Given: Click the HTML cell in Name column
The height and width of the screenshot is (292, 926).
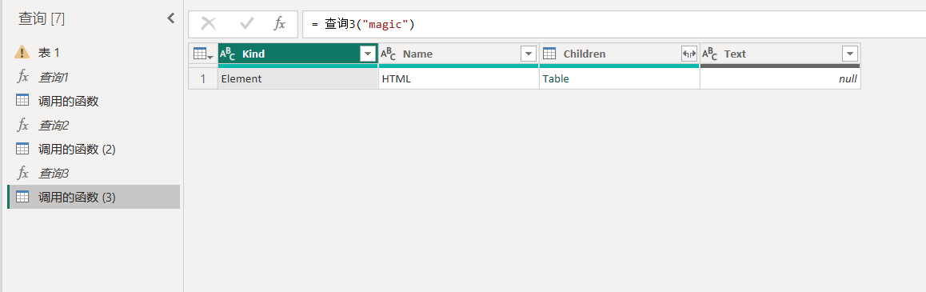Looking at the screenshot, I should click(x=459, y=78).
